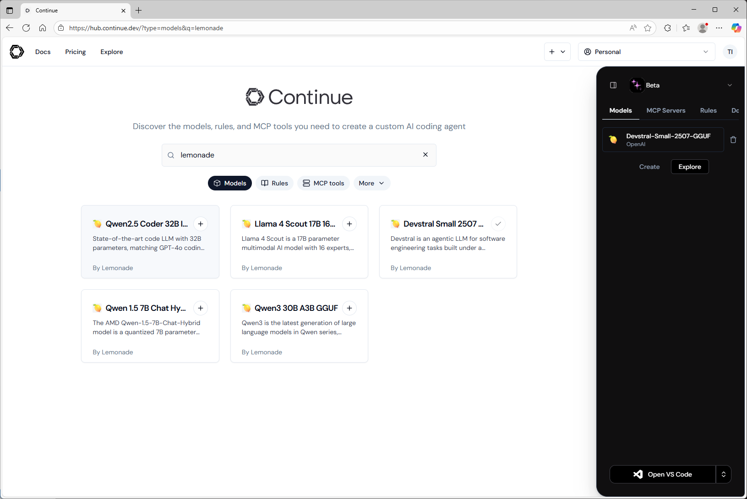Click the Explore button in panel
The height and width of the screenshot is (499, 747).
click(x=690, y=167)
